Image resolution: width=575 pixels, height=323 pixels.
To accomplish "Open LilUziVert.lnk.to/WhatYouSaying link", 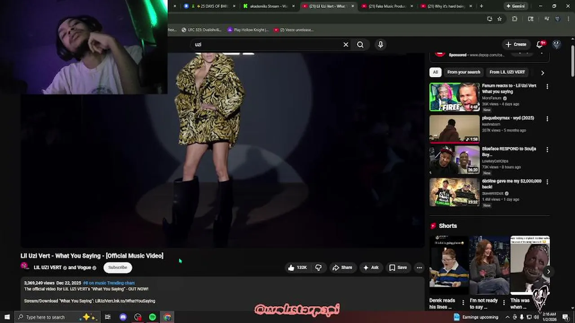I will pyautogui.click(x=125, y=301).
